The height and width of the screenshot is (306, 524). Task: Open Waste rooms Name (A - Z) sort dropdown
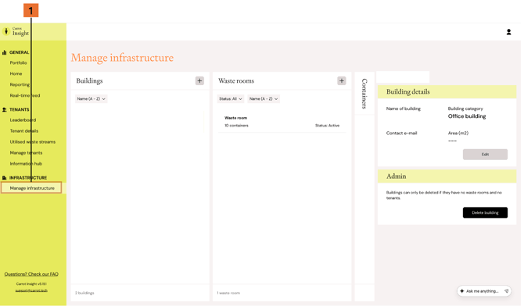264,99
